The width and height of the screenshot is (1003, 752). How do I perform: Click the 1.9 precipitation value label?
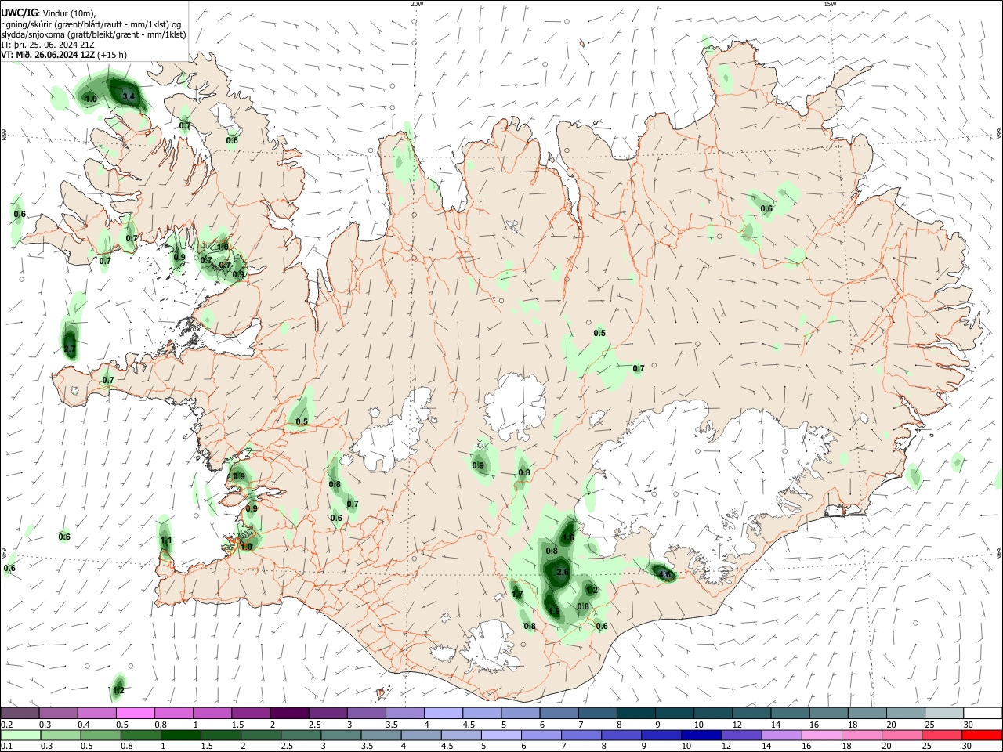tap(554, 611)
